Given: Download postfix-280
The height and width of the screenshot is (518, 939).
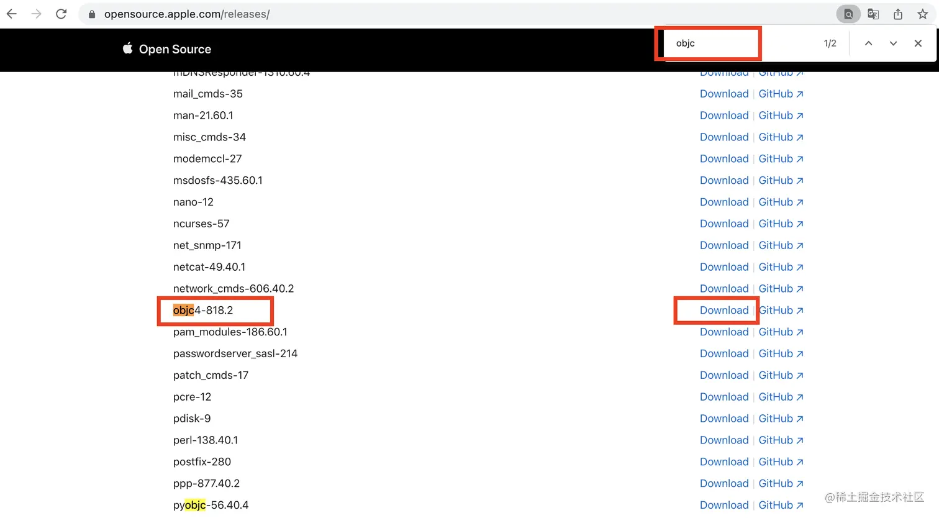Looking at the screenshot, I should (724, 461).
